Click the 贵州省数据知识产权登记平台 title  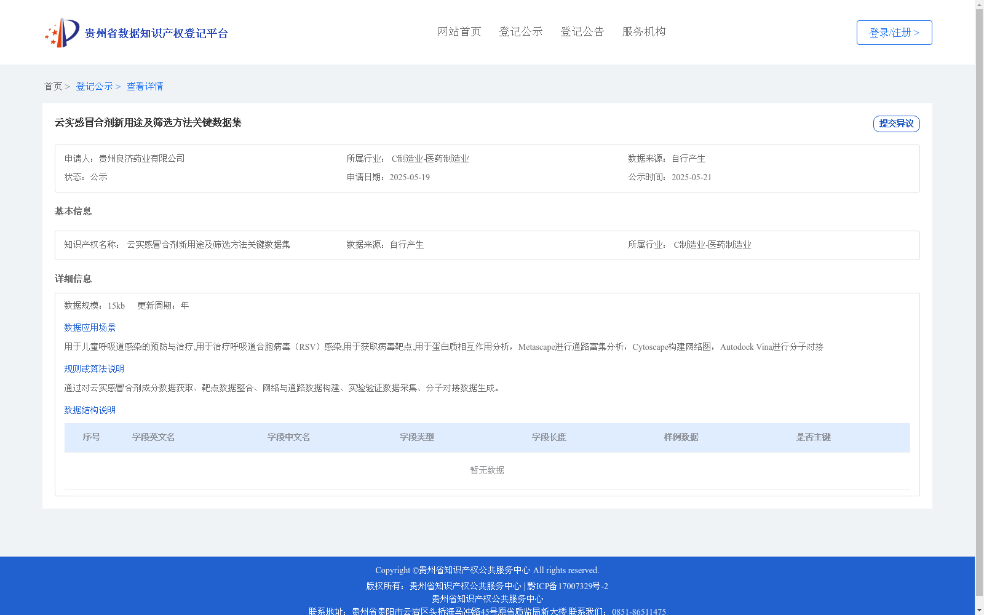point(156,33)
